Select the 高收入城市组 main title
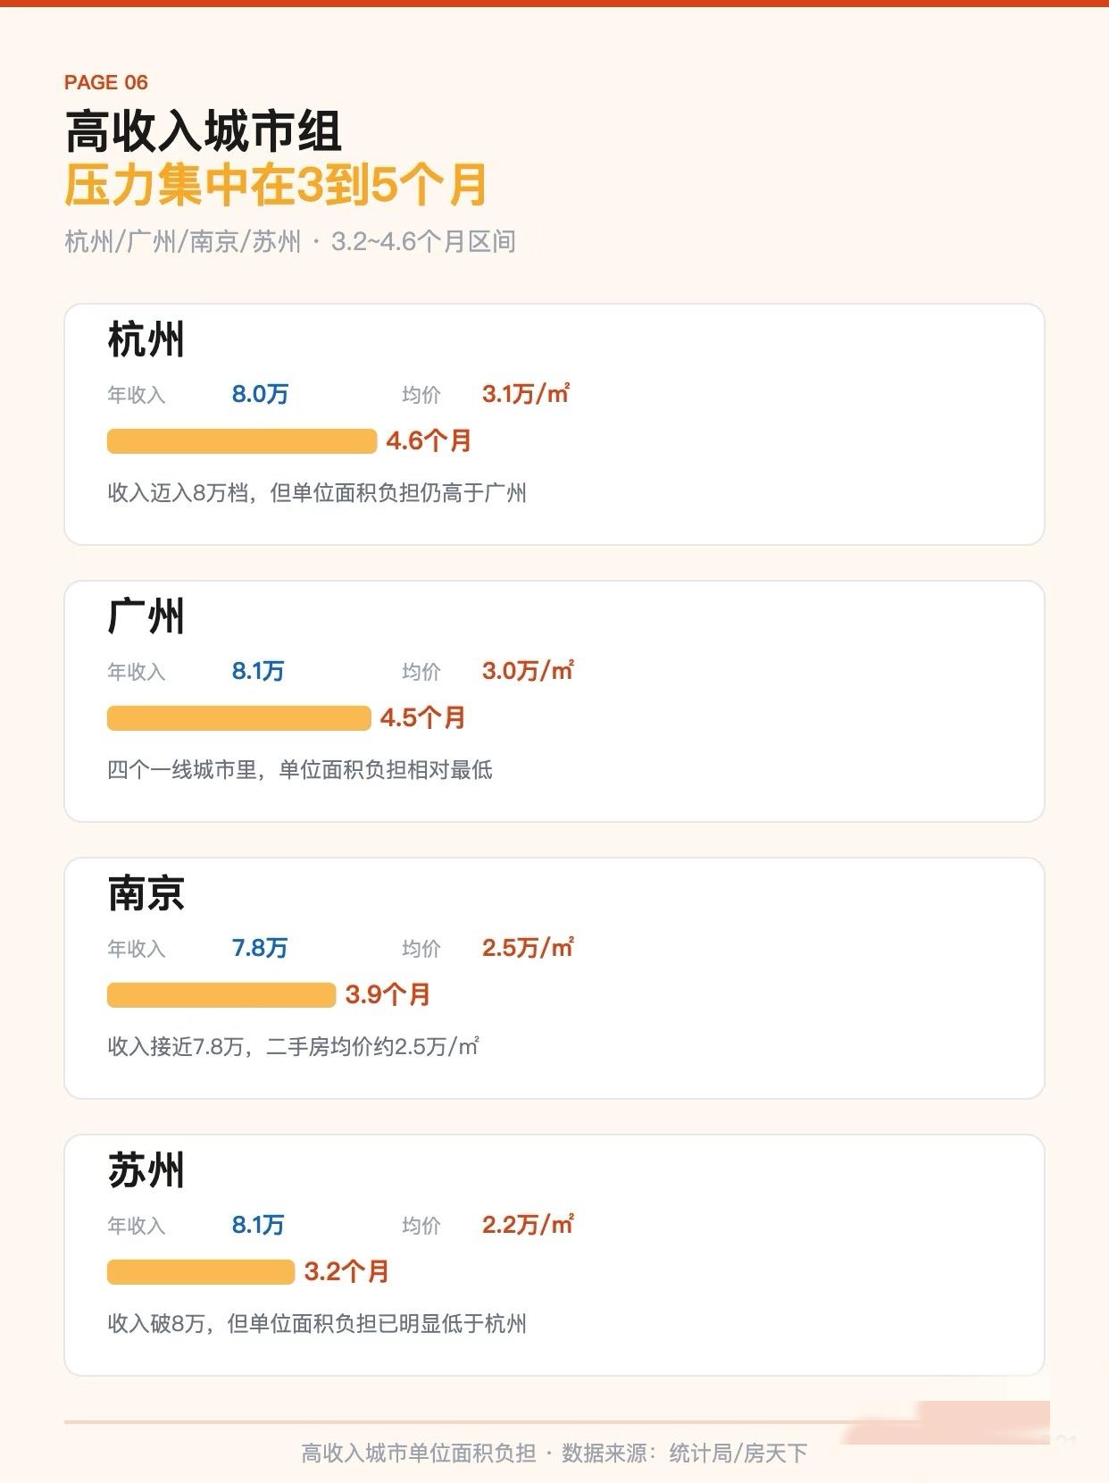The height and width of the screenshot is (1483, 1109). pyautogui.click(x=204, y=131)
